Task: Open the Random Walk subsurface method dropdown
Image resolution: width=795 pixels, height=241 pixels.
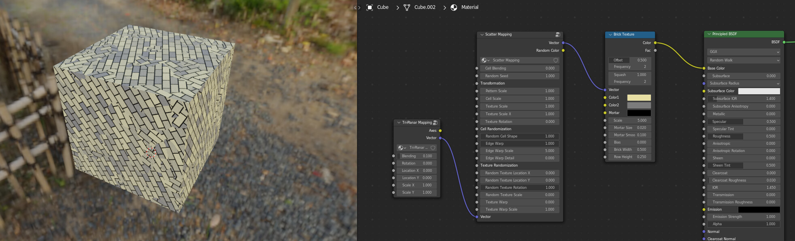Action: pyautogui.click(x=744, y=60)
